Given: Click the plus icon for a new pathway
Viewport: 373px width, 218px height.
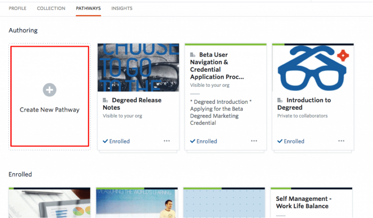Looking at the screenshot, I should [50, 90].
